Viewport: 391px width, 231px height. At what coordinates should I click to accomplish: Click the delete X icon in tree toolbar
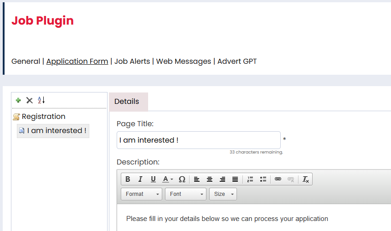[30, 100]
